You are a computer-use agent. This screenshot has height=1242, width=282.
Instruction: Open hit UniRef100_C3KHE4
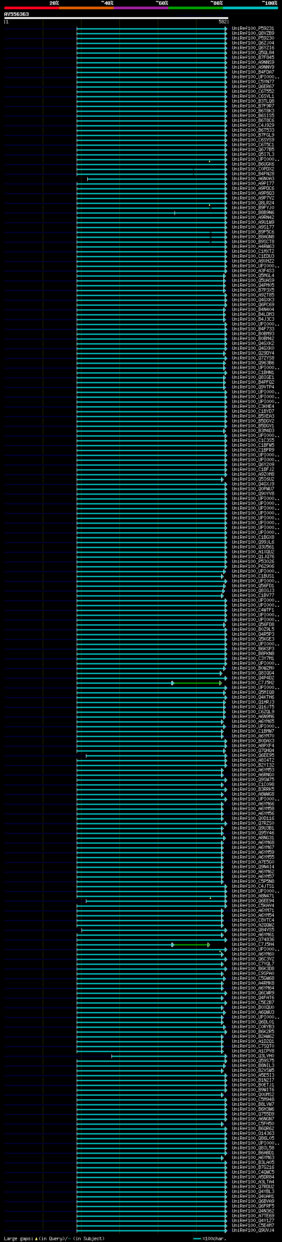pos(252,407)
